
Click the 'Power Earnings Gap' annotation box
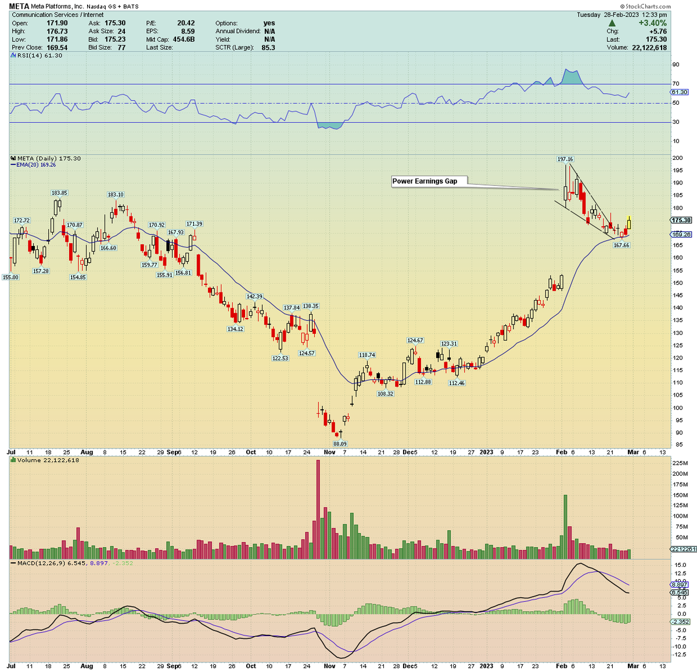[x=429, y=181]
